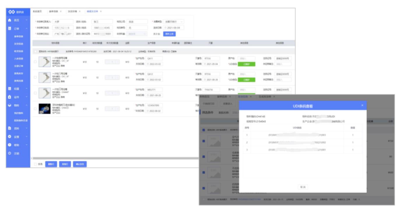This screenshot has height=212, width=402.
Task: Click the blue attachment upload button
Action: [x=169, y=34]
